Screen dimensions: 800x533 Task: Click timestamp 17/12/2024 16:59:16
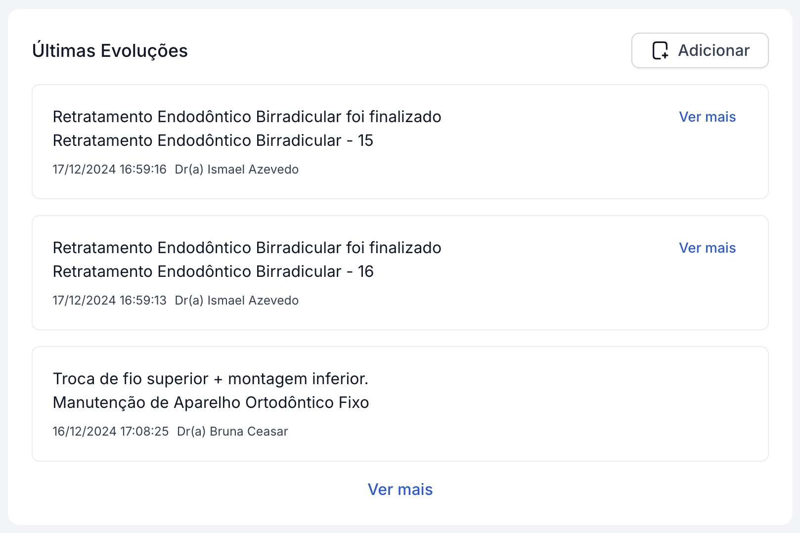(x=109, y=170)
